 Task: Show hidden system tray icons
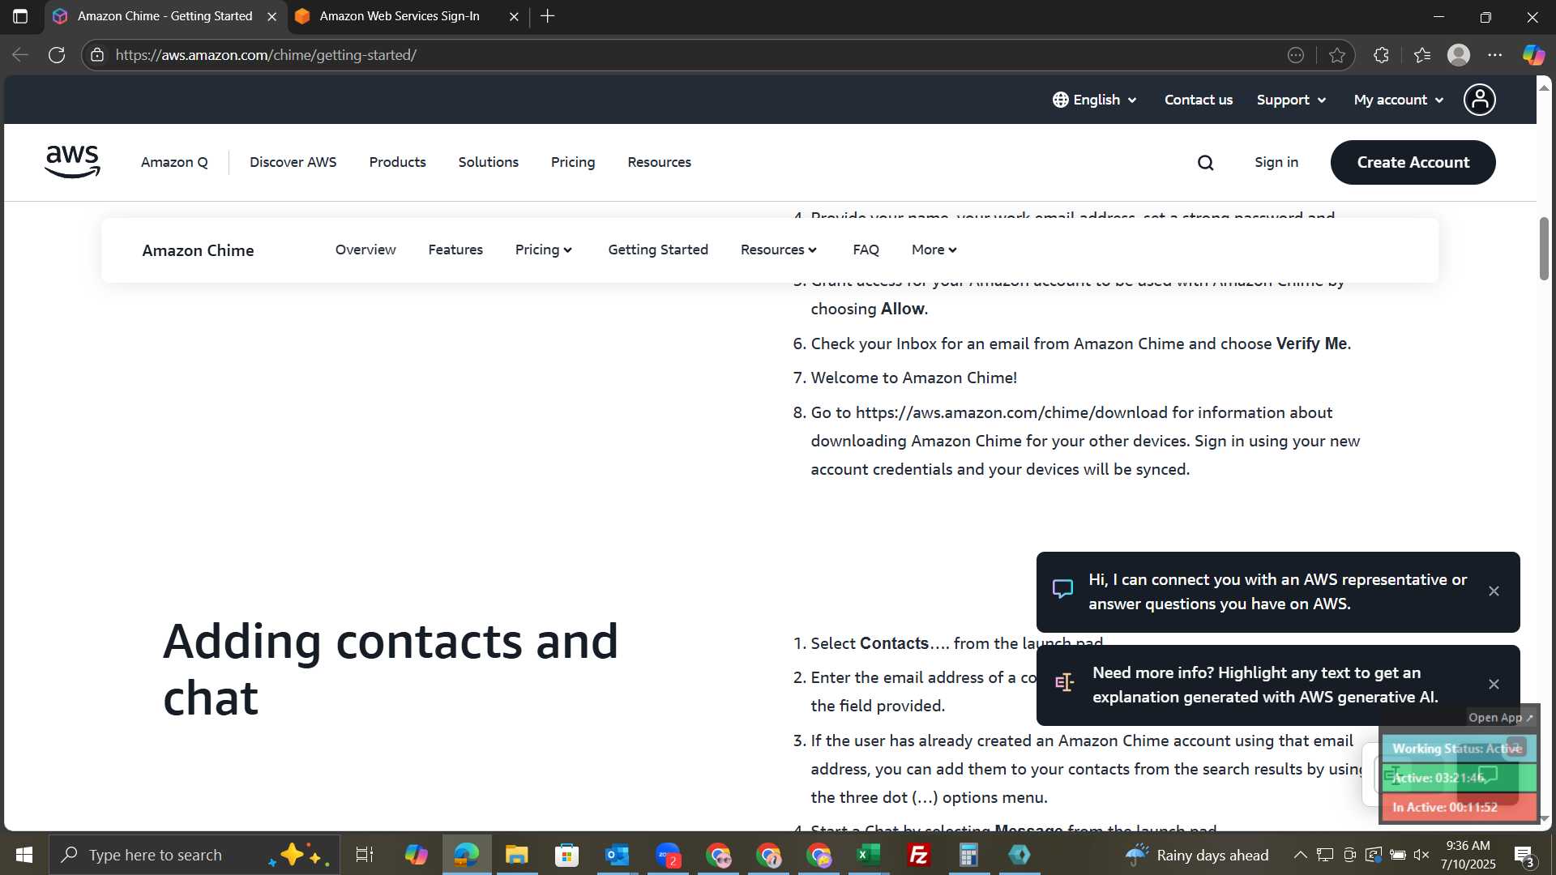(1300, 855)
